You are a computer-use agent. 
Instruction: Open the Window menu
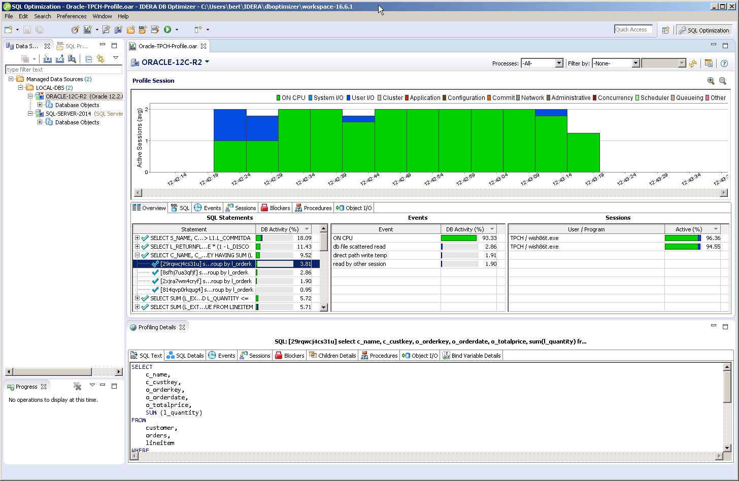point(103,16)
